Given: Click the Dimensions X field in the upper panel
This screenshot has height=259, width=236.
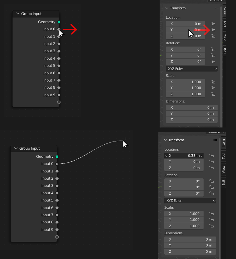Looking at the screenshot, I should (192, 107).
